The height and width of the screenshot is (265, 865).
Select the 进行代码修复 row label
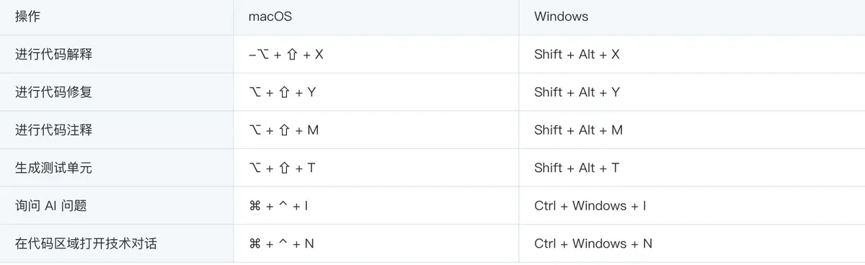54,92
